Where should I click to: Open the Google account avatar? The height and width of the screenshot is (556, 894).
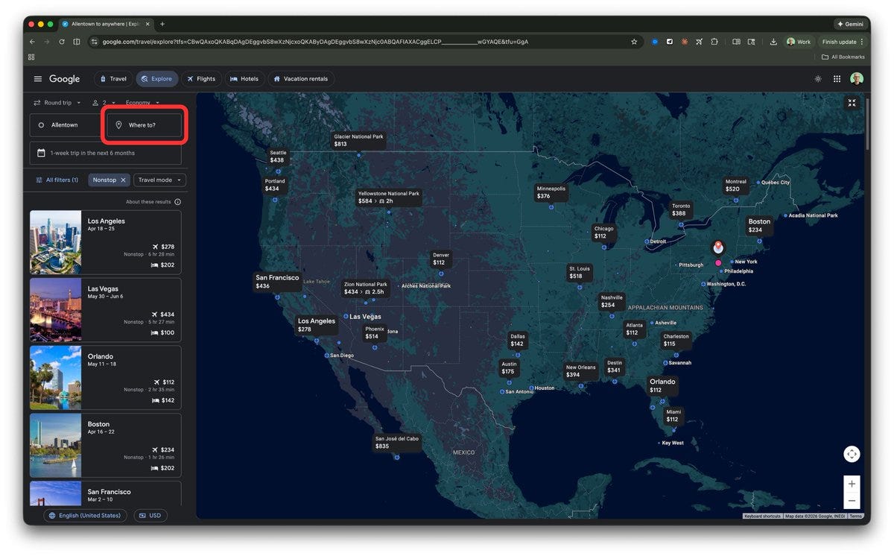(x=857, y=79)
